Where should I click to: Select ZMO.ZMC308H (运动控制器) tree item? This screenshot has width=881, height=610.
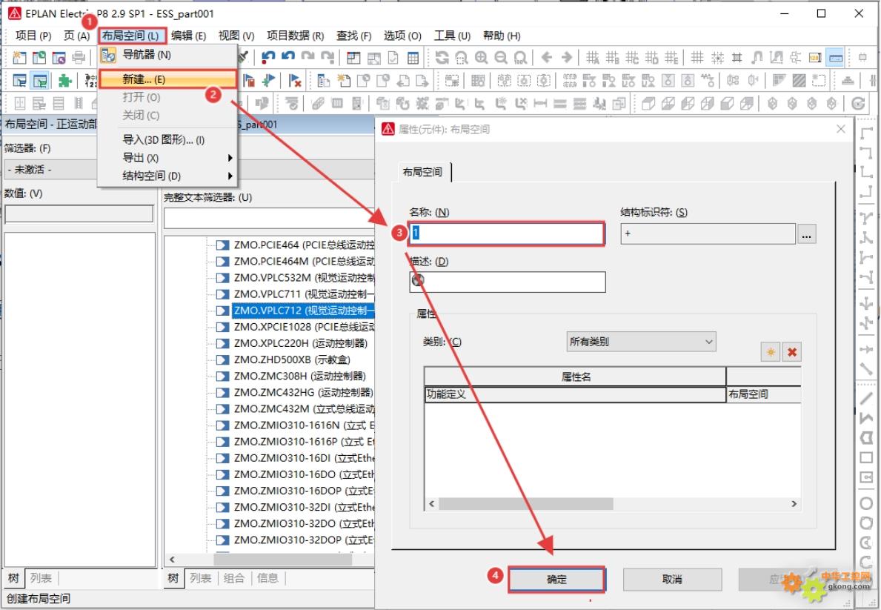299,376
